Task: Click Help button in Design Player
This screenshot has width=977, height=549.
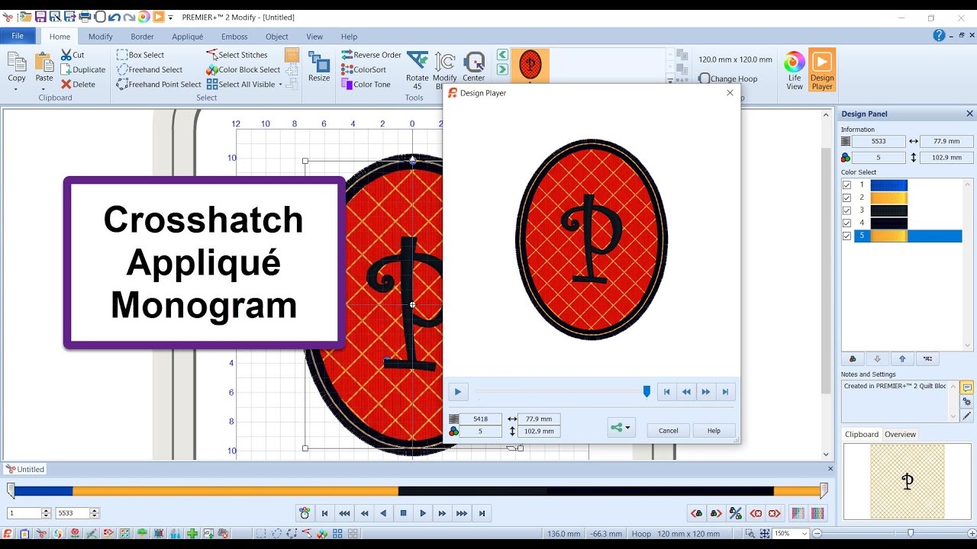Action: click(714, 431)
